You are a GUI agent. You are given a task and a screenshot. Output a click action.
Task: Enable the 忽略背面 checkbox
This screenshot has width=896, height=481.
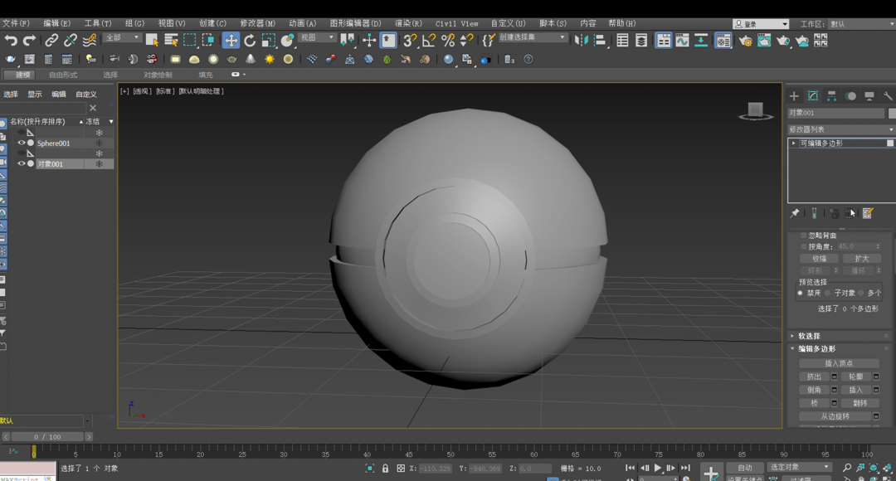(803, 236)
